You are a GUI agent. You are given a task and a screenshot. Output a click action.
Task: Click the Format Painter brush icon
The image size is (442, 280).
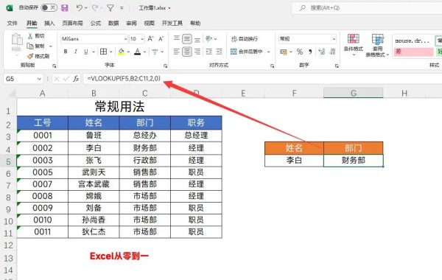[30, 57]
